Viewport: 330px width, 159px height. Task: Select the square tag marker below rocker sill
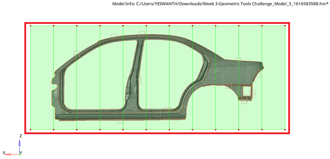[x=120, y=121]
